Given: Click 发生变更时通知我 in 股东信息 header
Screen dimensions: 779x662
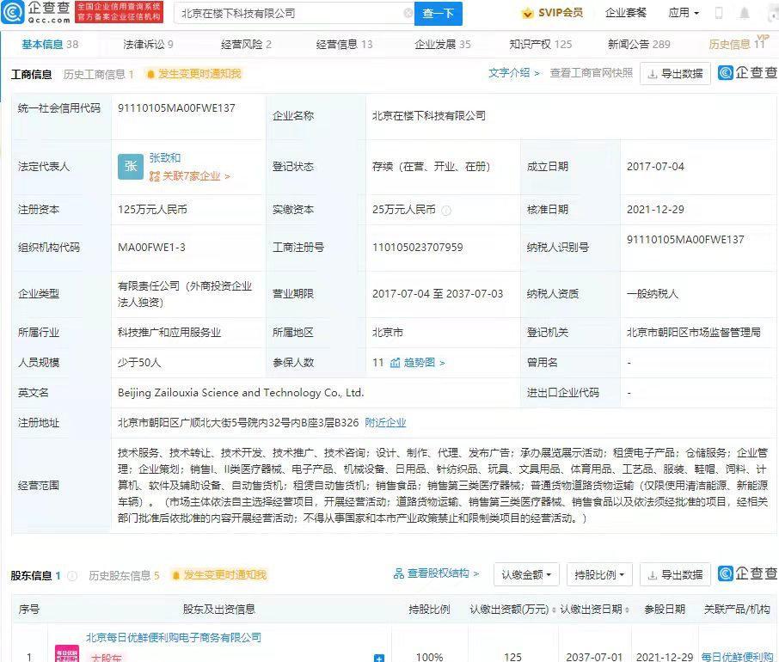Looking at the screenshot, I should coord(225,575).
